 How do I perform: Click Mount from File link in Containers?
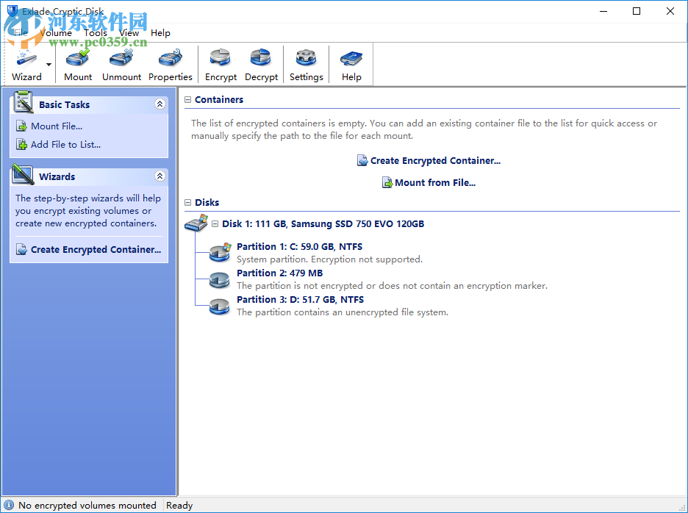tap(434, 183)
